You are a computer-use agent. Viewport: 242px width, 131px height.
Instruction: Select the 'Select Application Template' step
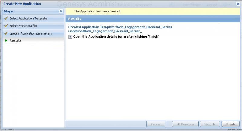(x=28, y=18)
